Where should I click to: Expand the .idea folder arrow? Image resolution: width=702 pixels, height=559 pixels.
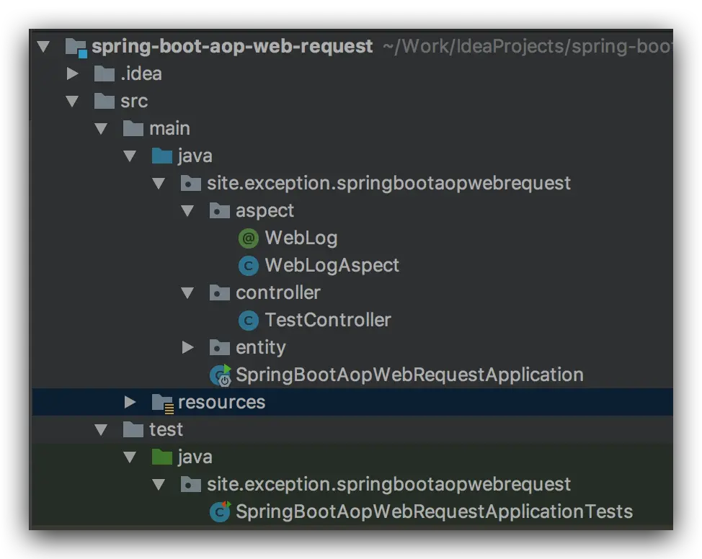[x=72, y=73]
